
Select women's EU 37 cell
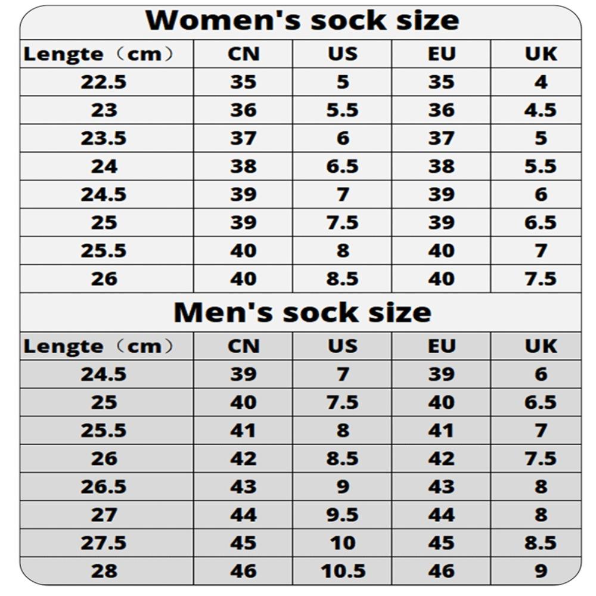[x=441, y=138]
